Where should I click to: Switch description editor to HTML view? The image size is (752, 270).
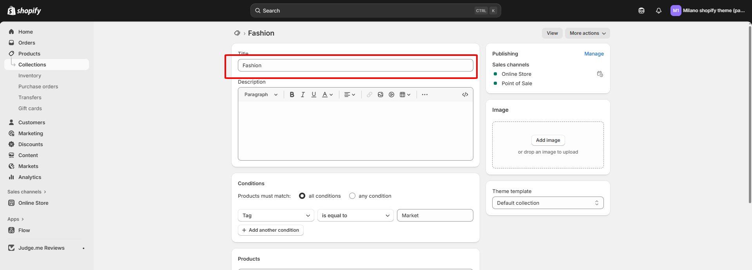pyautogui.click(x=465, y=95)
